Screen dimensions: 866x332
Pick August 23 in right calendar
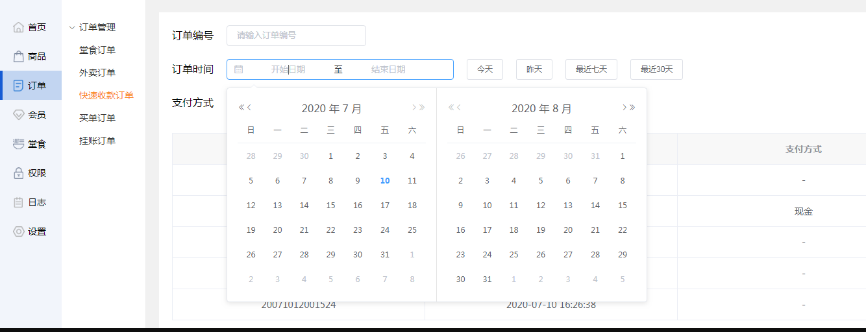point(461,255)
